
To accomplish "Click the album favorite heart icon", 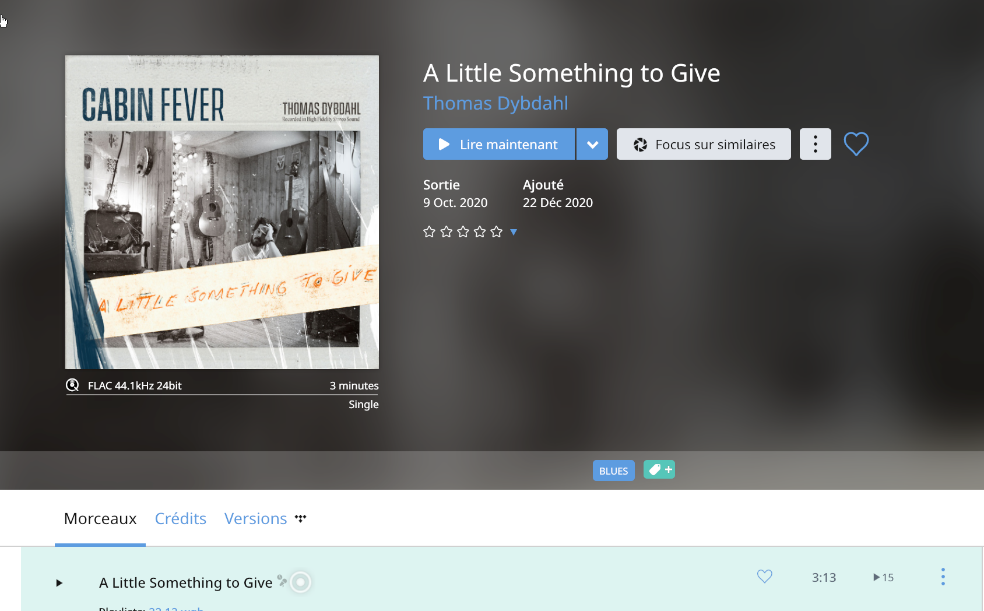I will [856, 144].
